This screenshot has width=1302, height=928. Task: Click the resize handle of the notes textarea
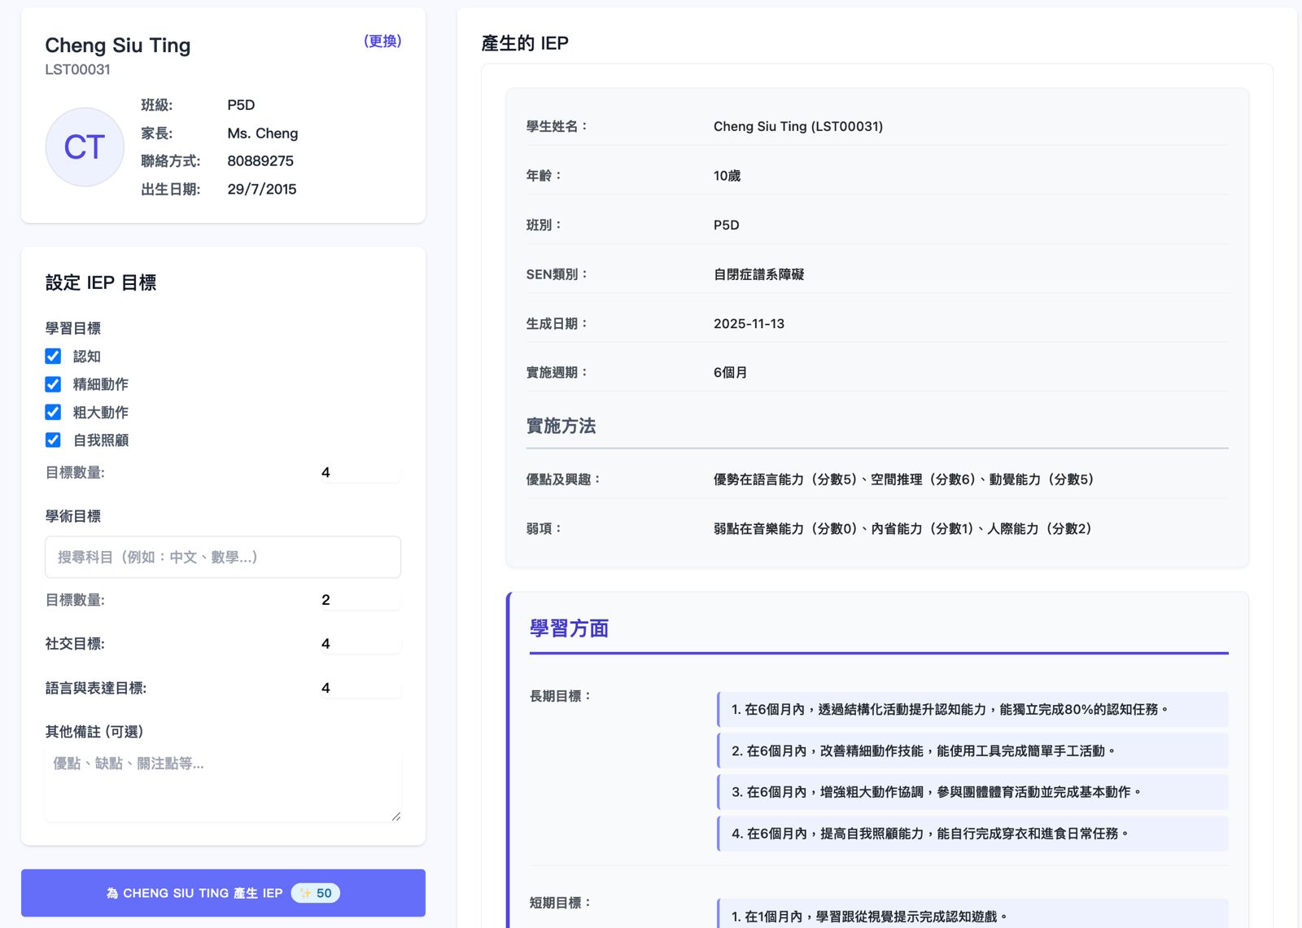[x=395, y=816]
